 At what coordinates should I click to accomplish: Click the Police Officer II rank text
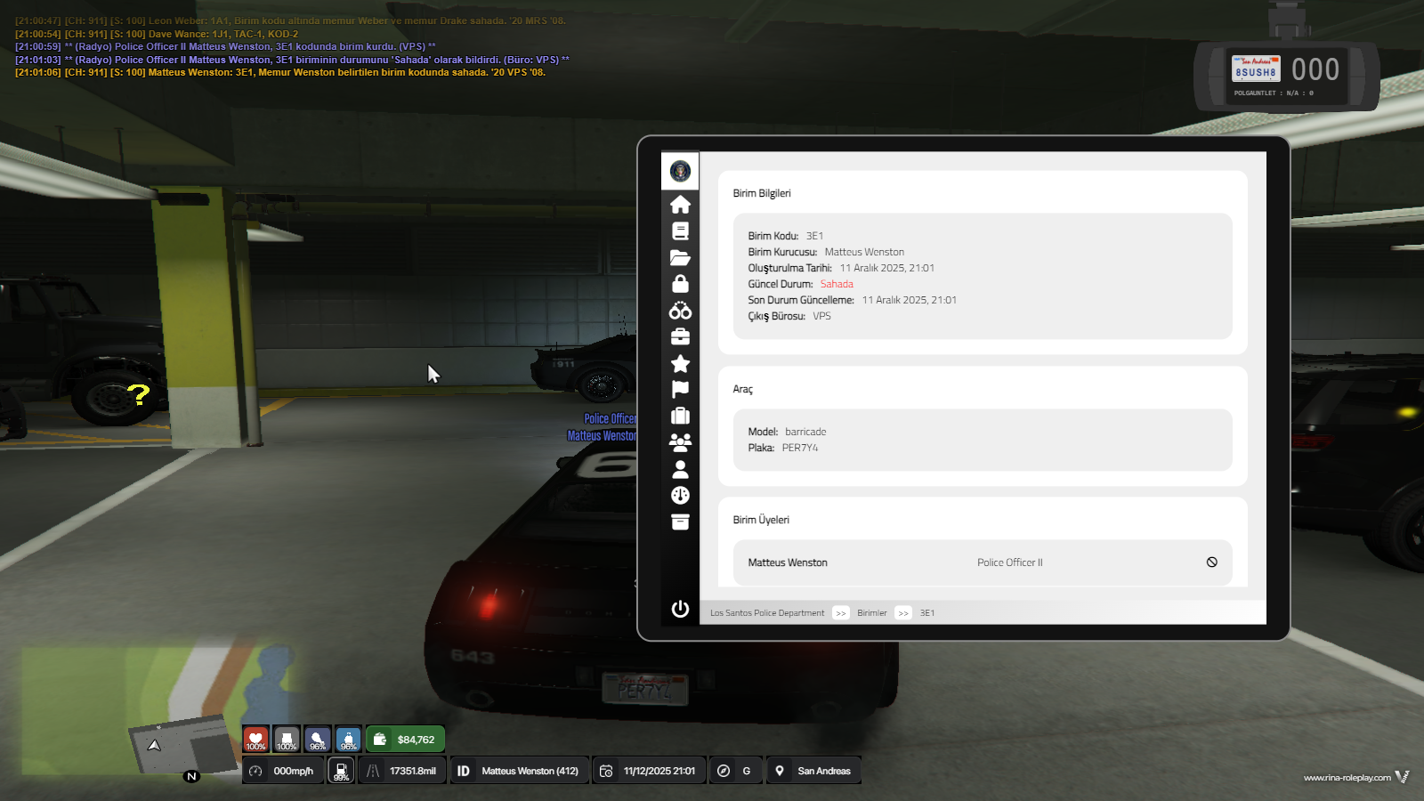click(1010, 562)
